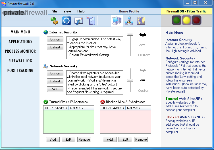The width and height of the screenshot is (214, 150).
Task: Maximize the Privatefirewall window
Action: (x=195, y=3)
